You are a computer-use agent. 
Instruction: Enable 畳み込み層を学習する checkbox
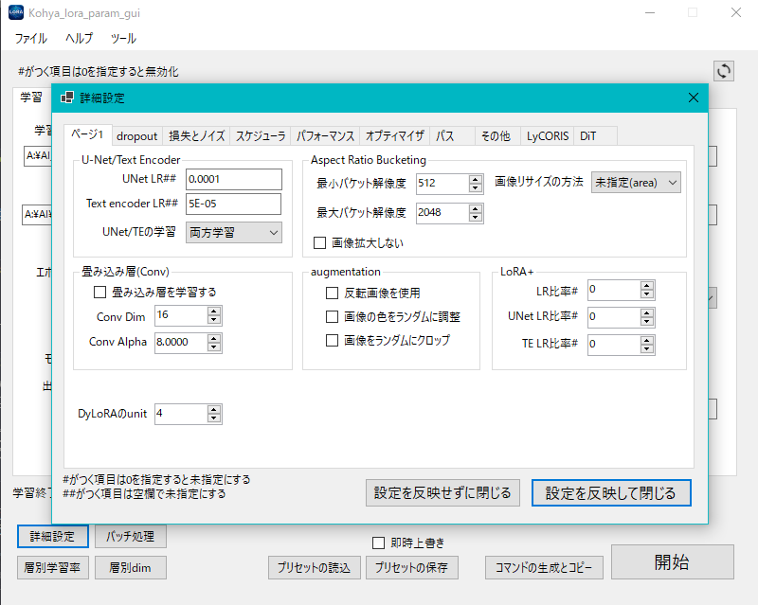coord(100,293)
